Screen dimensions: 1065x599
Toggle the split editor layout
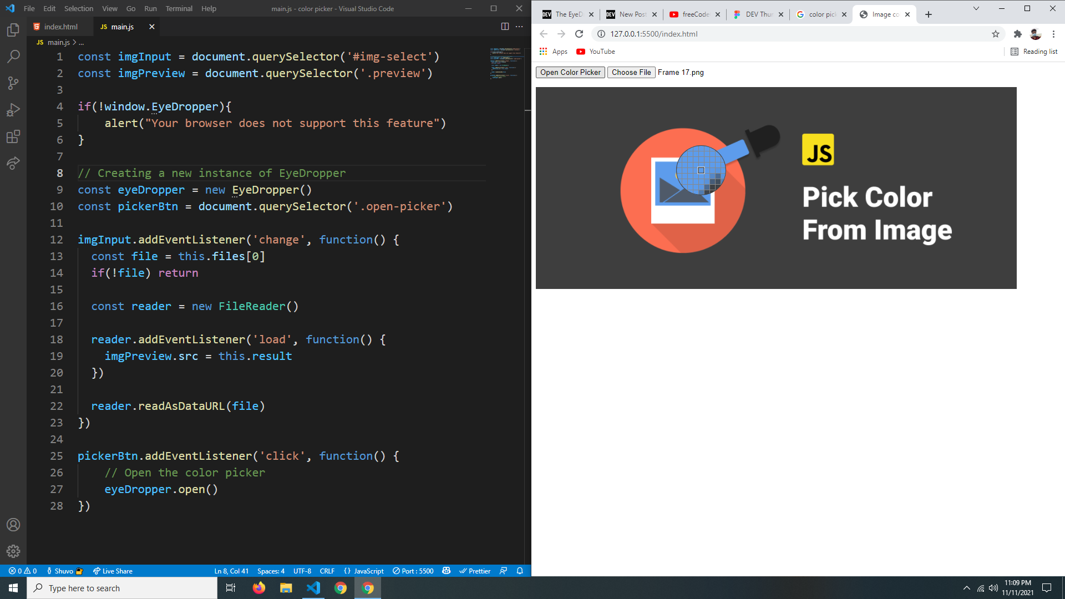pos(504,26)
